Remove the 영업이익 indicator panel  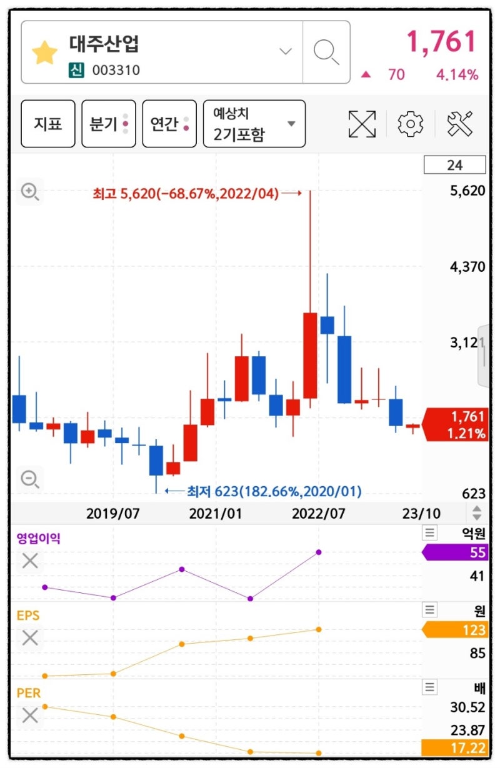click(x=30, y=561)
